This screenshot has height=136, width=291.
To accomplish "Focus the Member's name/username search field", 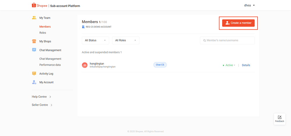I will [227, 40].
